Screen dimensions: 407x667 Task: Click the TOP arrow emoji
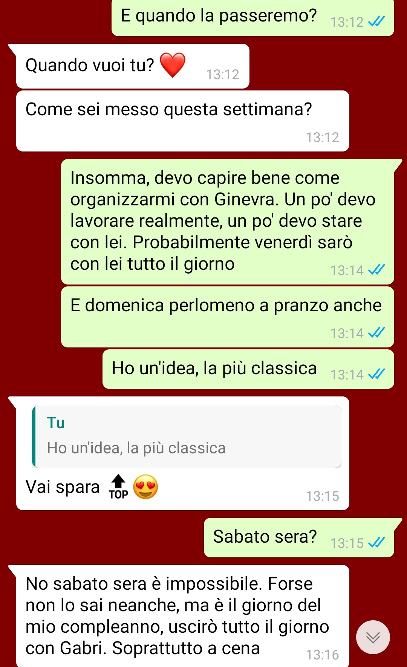coord(118,487)
